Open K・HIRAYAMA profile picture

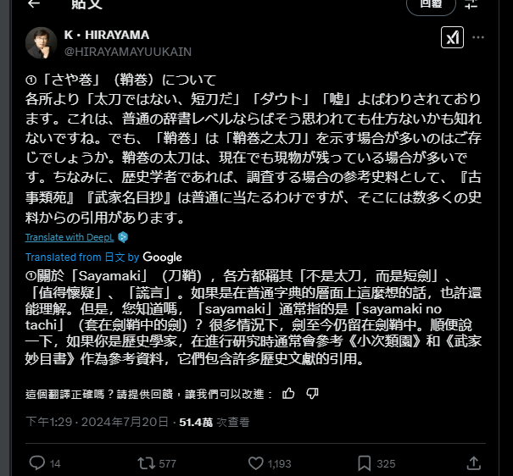click(42, 43)
